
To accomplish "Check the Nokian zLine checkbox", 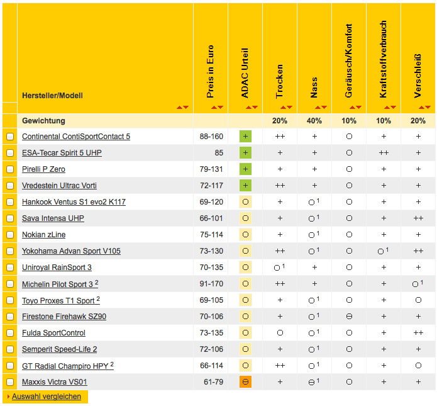I will pos(10,235).
